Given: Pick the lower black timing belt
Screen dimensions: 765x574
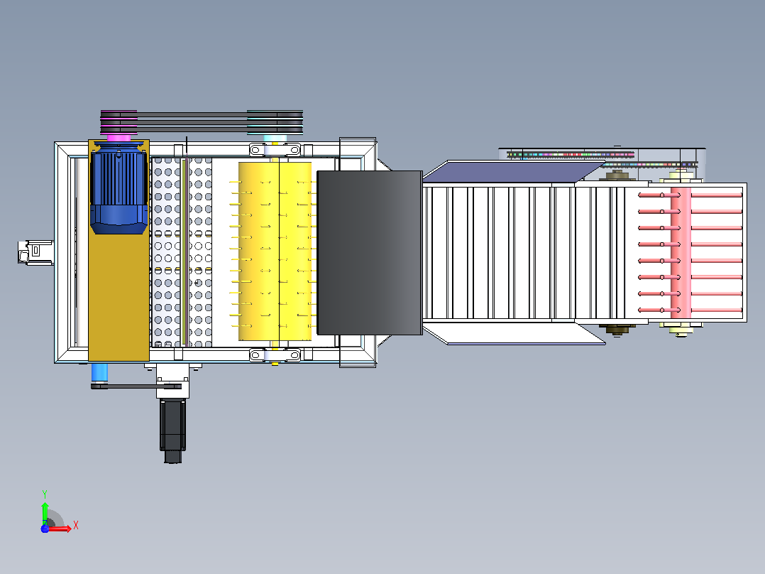Looking at the screenshot, I should point(136,386).
